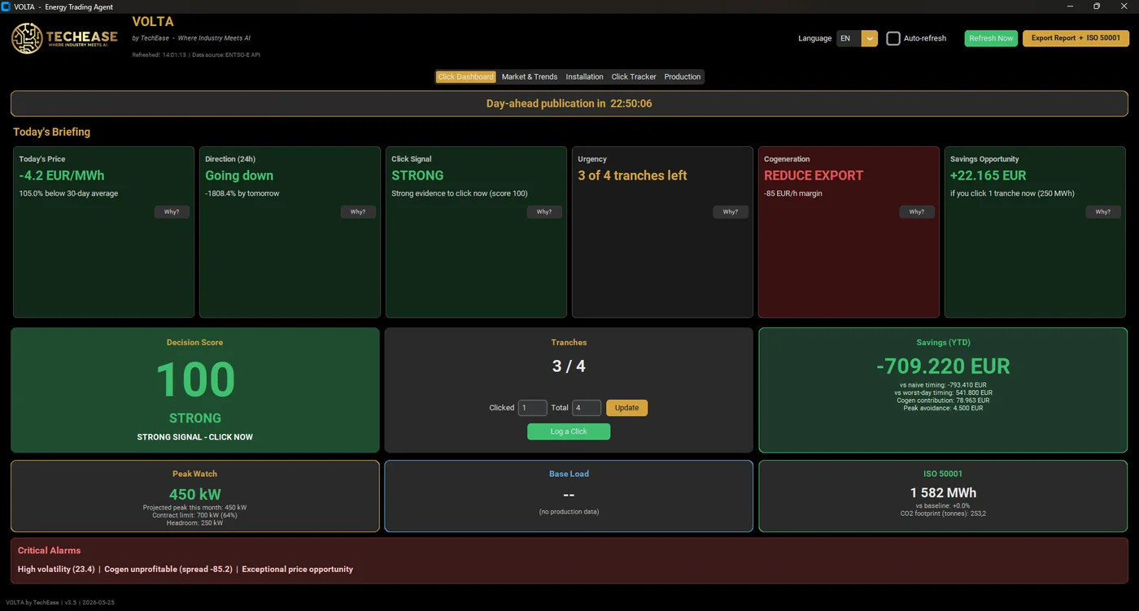
Task: Open the Market & Trends tab
Action: [530, 76]
